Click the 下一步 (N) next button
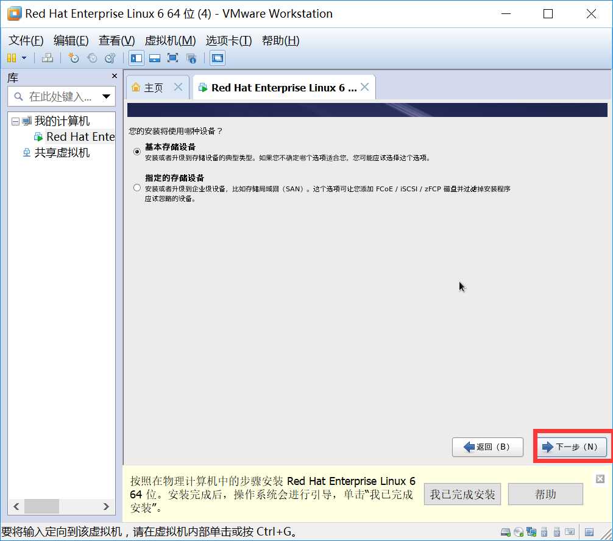Image resolution: width=613 pixels, height=541 pixels. click(572, 447)
